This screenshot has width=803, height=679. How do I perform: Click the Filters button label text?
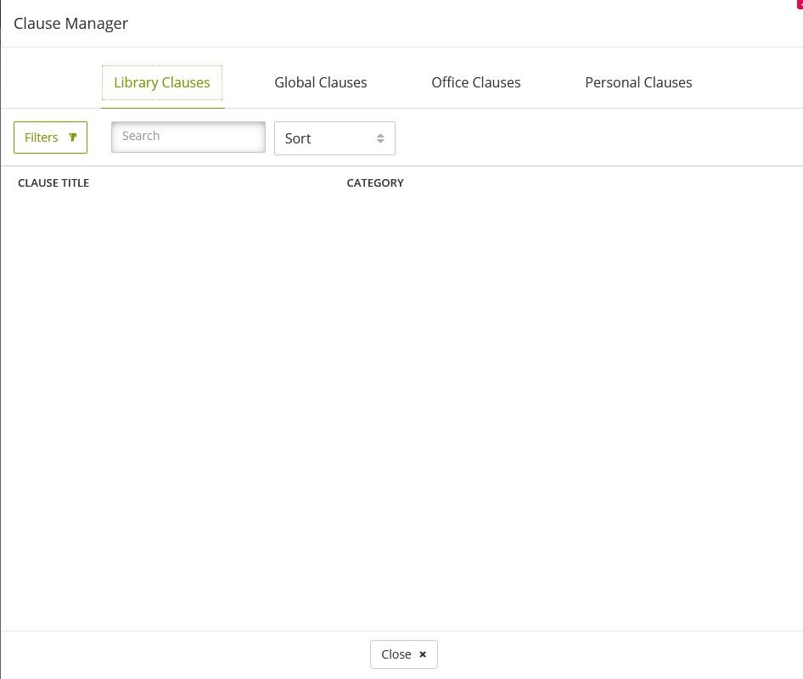tap(41, 137)
